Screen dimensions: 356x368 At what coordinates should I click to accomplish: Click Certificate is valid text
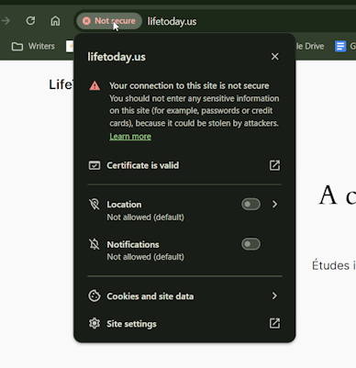[x=143, y=165]
